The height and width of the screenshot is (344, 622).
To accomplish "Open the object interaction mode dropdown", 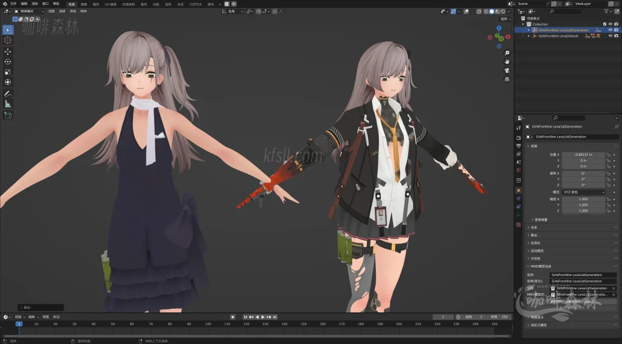I will coord(29,12).
